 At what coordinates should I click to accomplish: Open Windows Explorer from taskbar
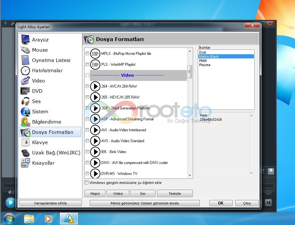tap(29, 219)
